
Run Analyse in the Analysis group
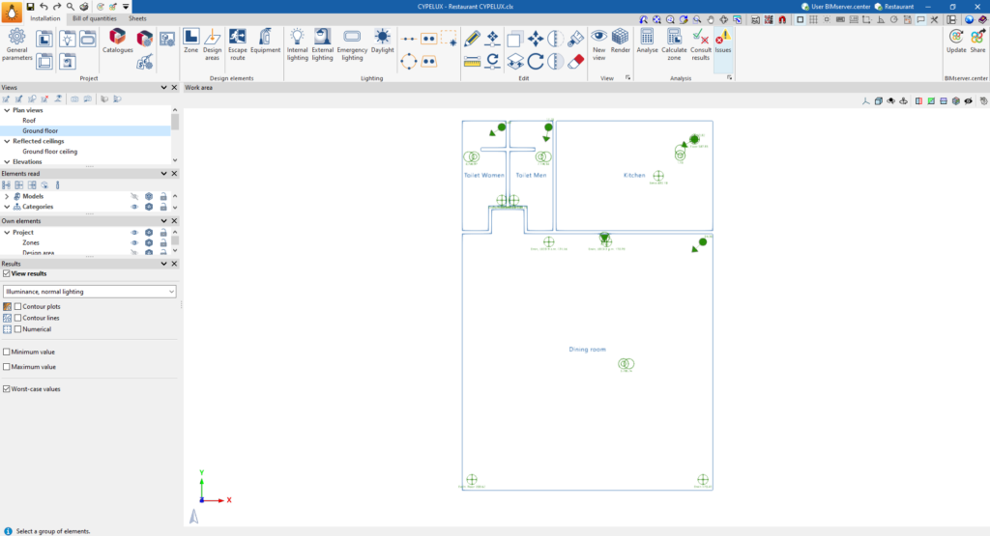(647, 43)
